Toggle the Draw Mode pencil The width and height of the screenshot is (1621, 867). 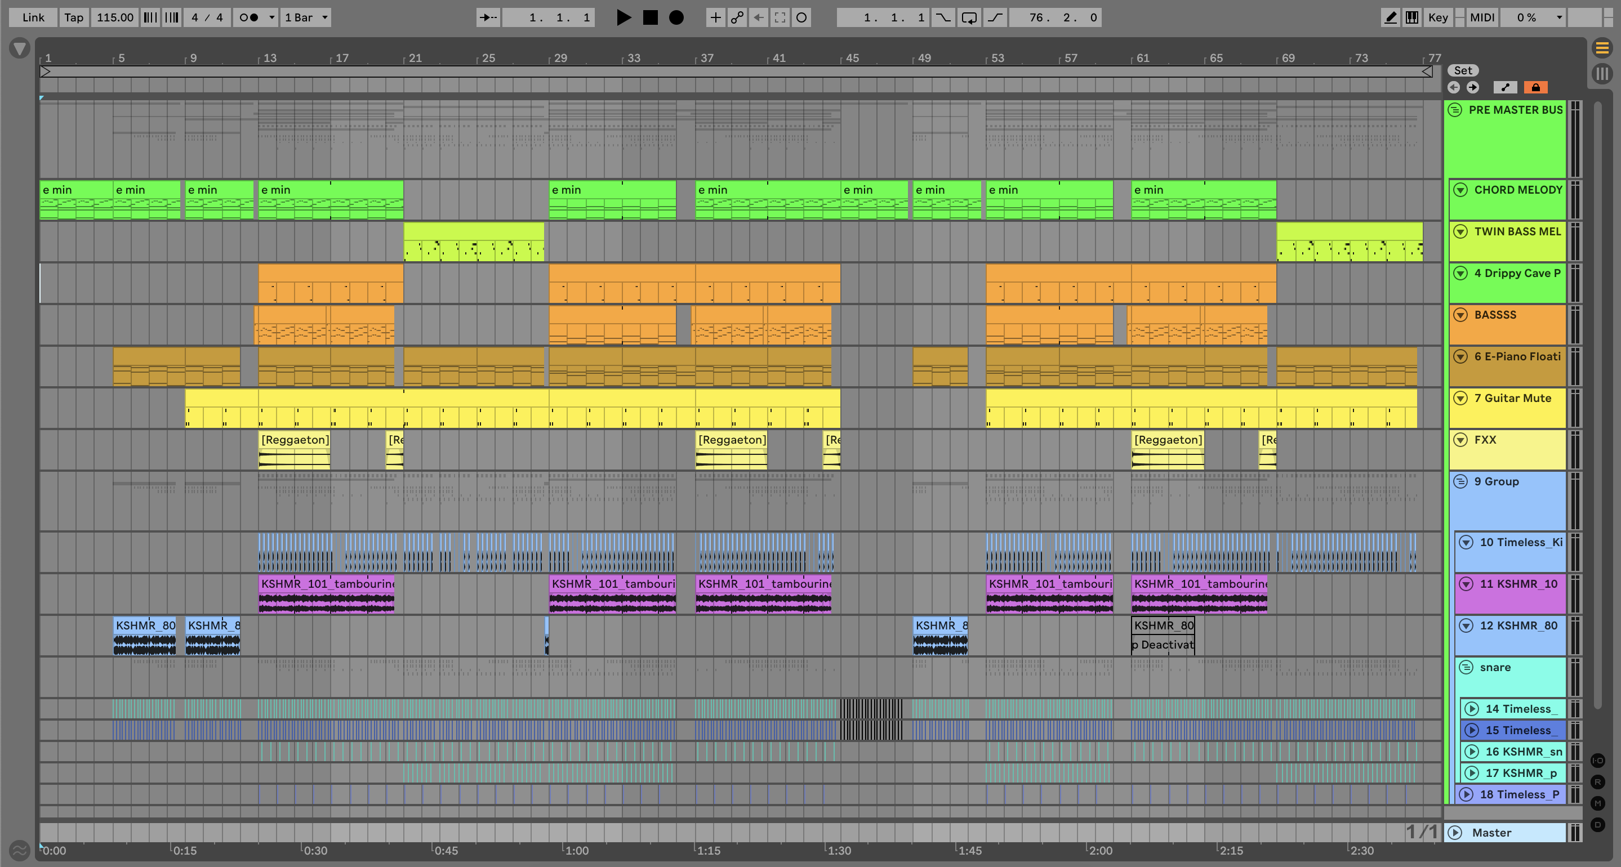(1390, 17)
